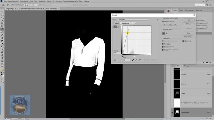Switch to the Контуры tab

point(187,66)
